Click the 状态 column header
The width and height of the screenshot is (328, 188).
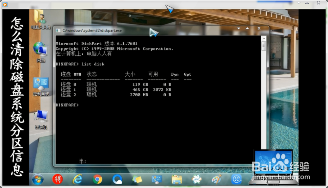92,74
